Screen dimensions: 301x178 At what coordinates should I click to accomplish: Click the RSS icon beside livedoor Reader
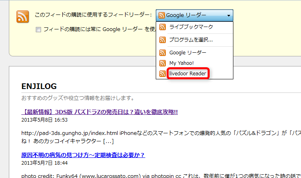point(163,74)
